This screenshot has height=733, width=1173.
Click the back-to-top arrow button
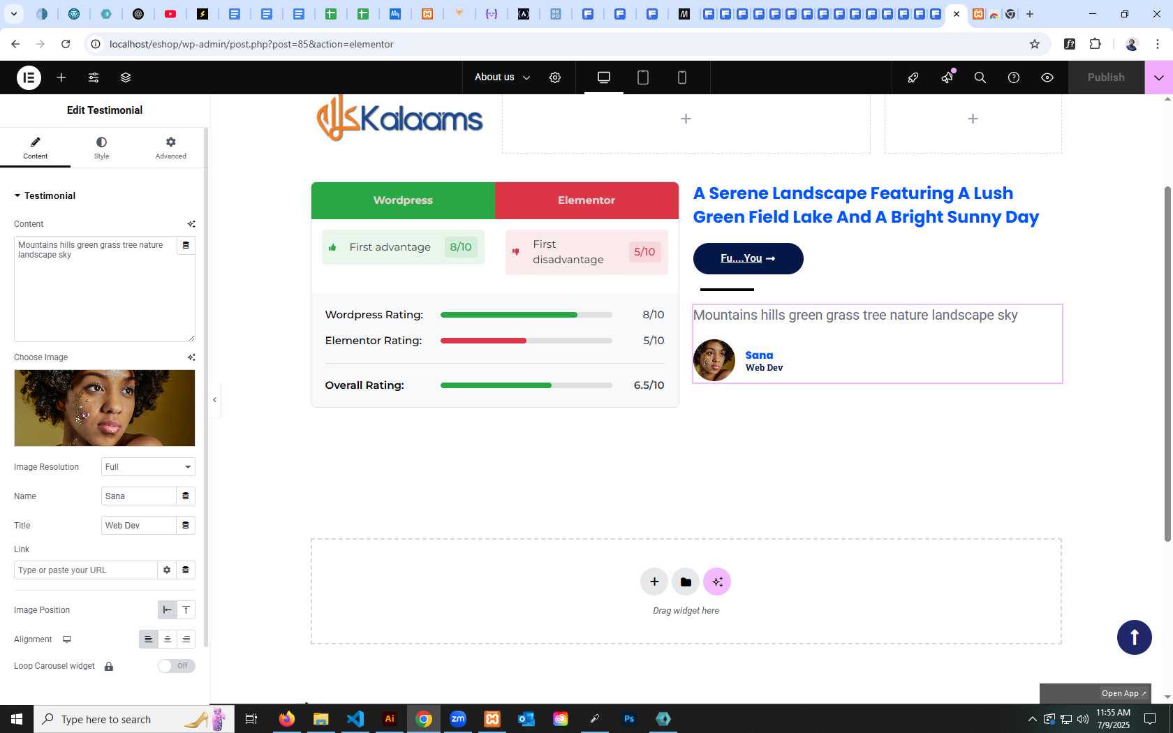coord(1135,637)
